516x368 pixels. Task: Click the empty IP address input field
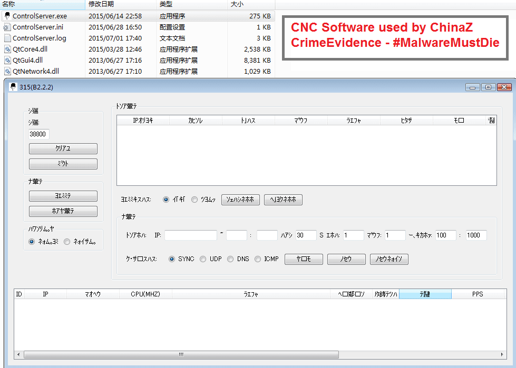[190, 235]
